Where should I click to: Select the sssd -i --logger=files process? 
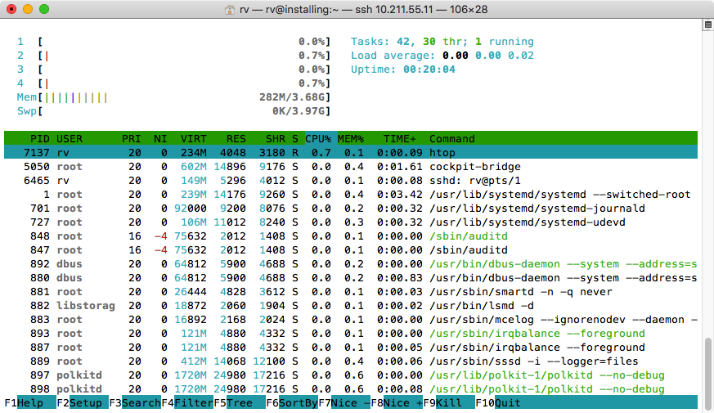(351, 361)
